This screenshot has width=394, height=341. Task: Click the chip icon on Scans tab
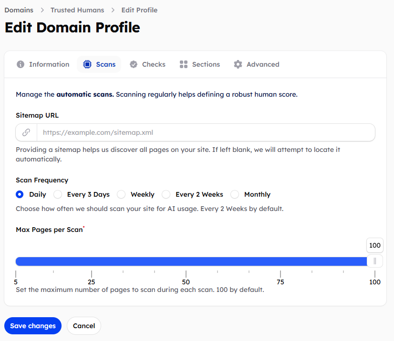[87, 64]
